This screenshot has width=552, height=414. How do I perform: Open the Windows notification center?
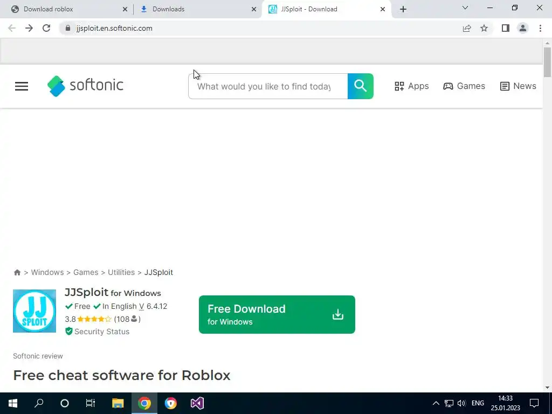point(534,403)
